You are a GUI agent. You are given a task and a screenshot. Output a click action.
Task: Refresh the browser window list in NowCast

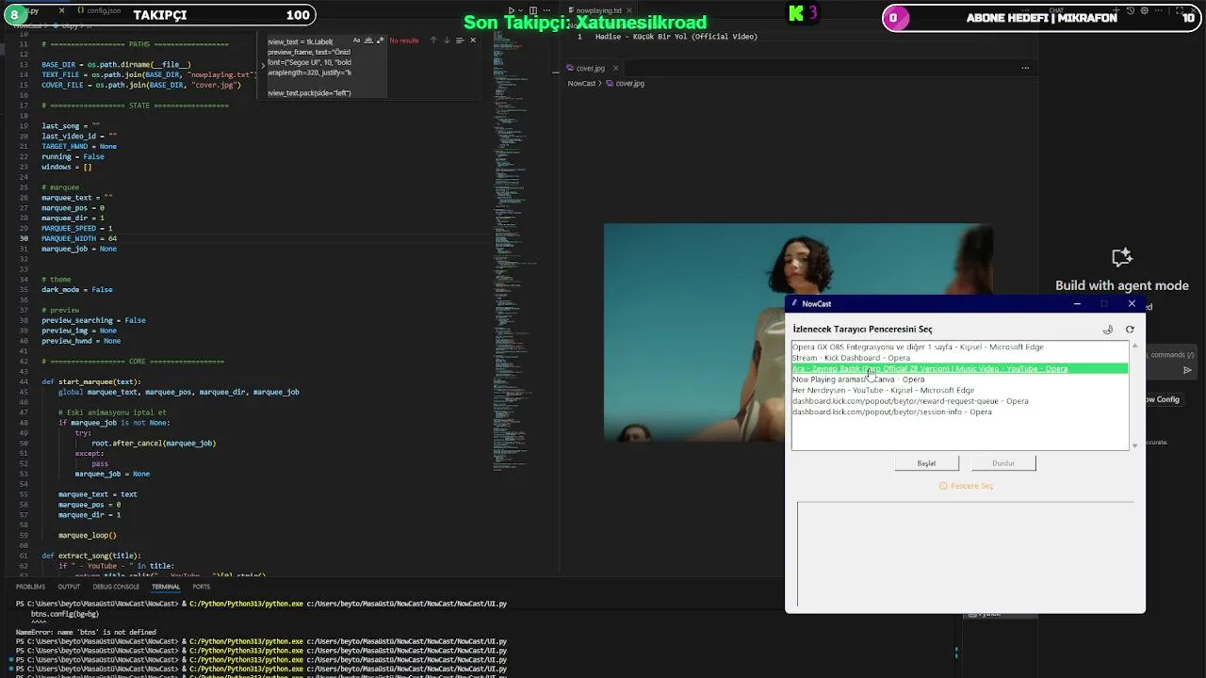coord(1130,330)
